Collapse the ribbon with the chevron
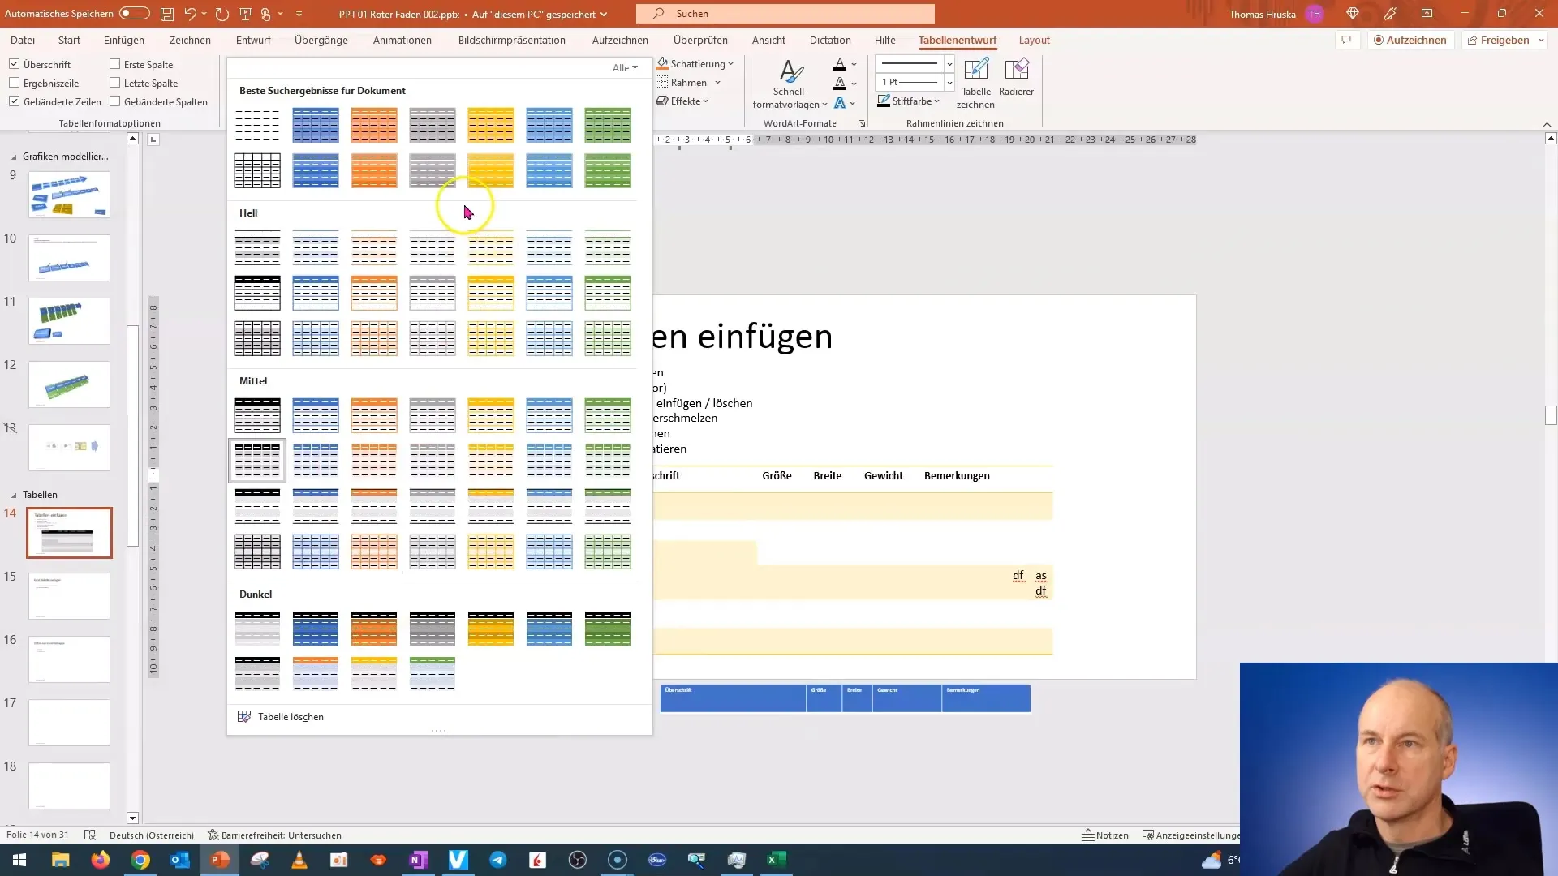The width and height of the screenshot is (1558, 876). (x=1547, y=124)
